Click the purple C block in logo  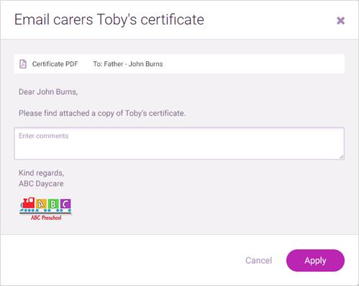click(65, 204)
